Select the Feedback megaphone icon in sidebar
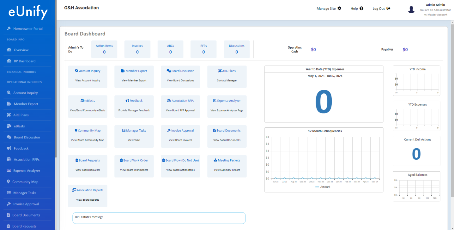 (x=9, y=148)
